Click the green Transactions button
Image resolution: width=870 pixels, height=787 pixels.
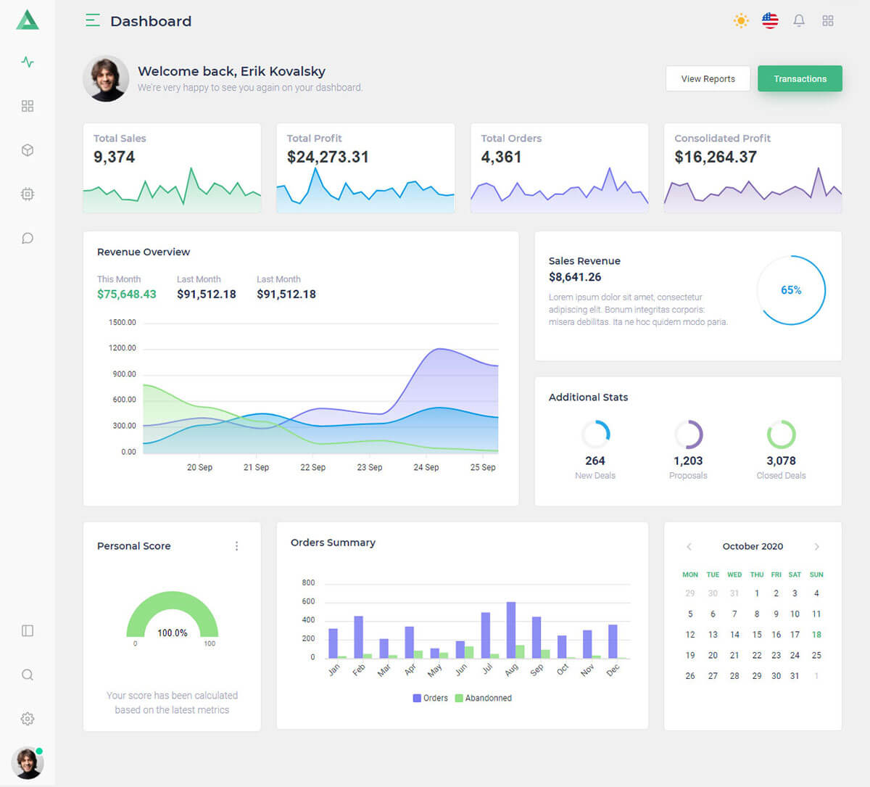point(800,79)
